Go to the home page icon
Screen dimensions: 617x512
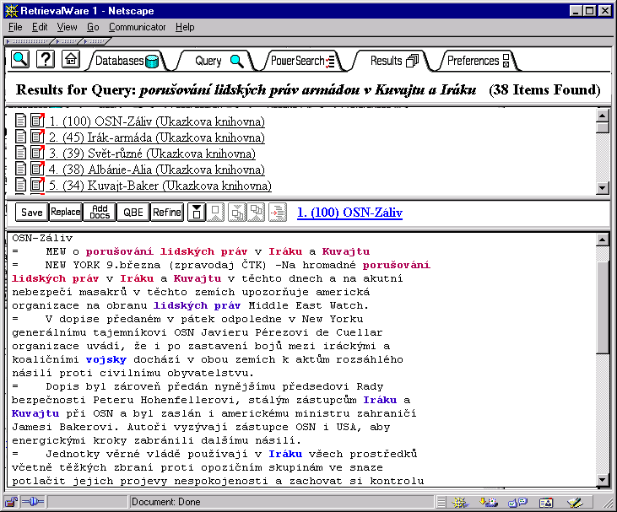point(71,60)
